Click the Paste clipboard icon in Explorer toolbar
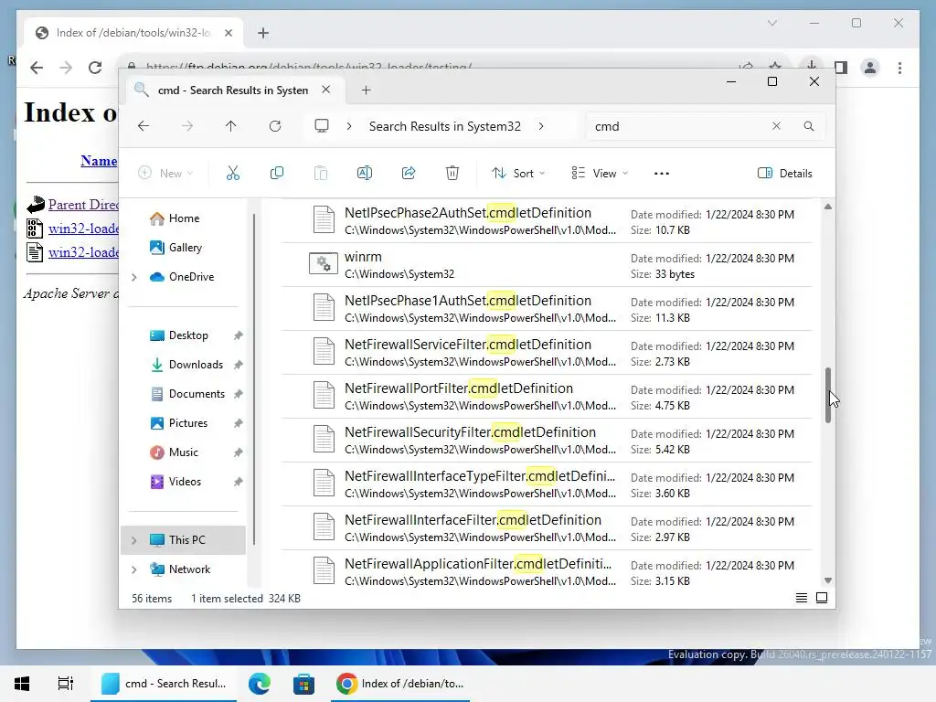 click(x=321, y=173)
